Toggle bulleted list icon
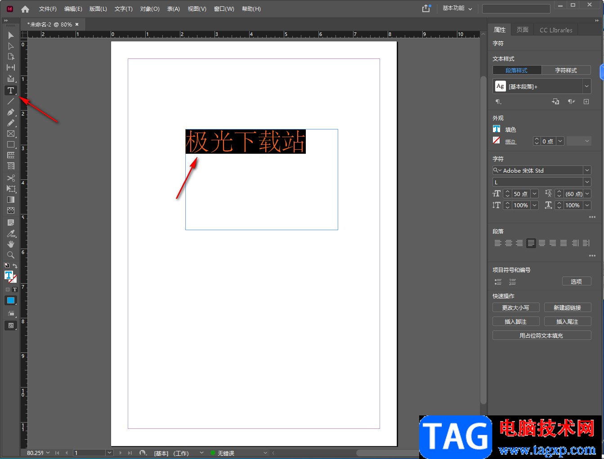The height and width of the screenshot is (459, 604). click(498, 282)
